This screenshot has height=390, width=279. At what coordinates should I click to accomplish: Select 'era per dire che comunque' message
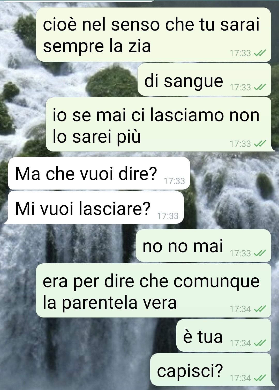pyautogui.click(x=154, y=291)
